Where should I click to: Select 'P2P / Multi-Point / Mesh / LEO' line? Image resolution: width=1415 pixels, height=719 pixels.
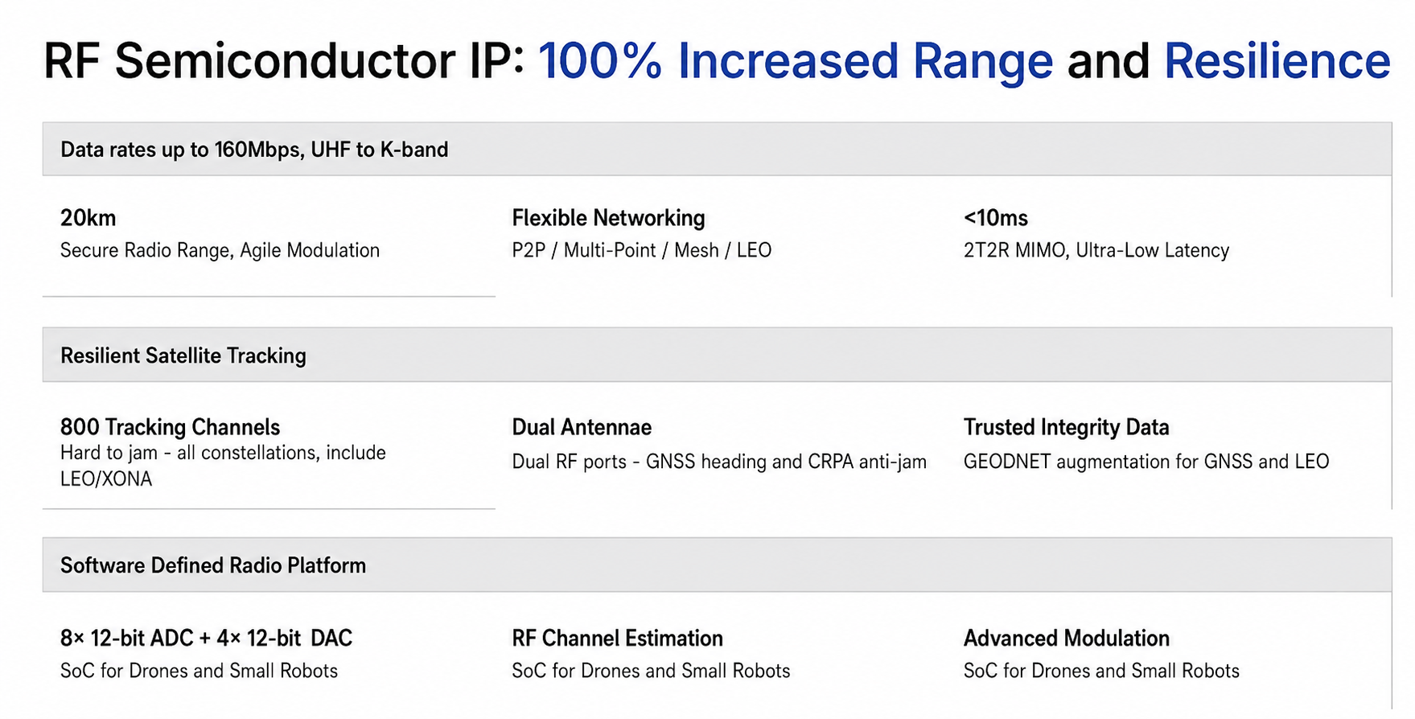click(x=641, y=250)
